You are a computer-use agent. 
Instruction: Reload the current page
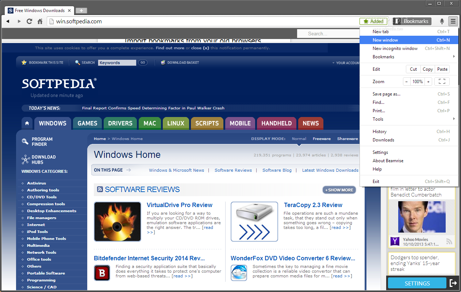pyautogui.click(x=30, y=22)
